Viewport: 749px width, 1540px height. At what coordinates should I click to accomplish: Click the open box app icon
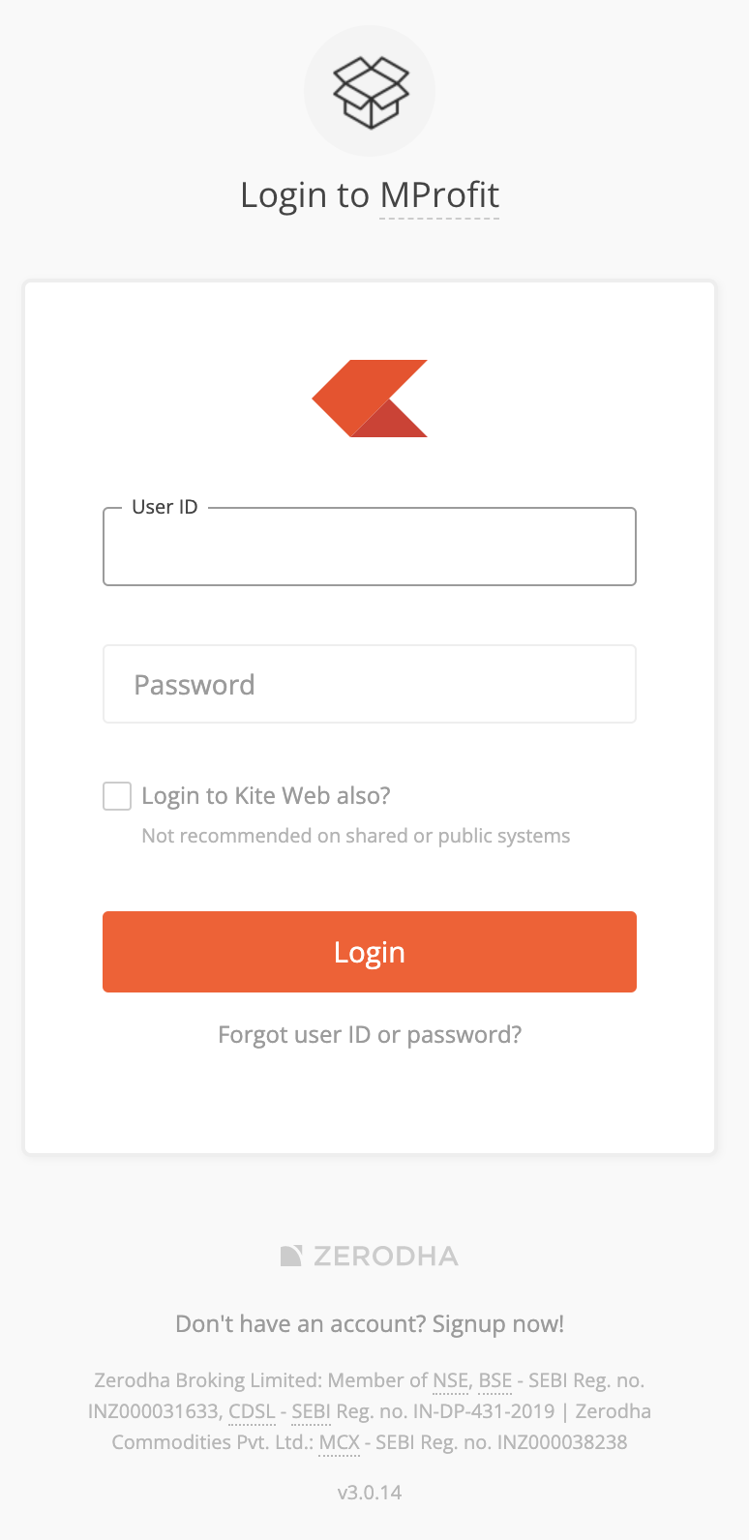point(370,91)
